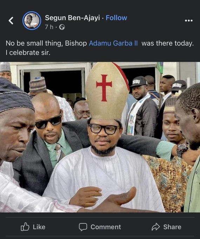The width and height of the screenshot is (200, 239).
Task: Tap the Share arrow icon
Action: [x=156, y=227]
